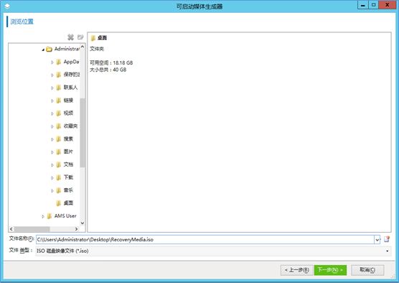Screen dimensions: 399x283
Task: Click the icon right of the file name field
Action: [x=387, y=239]
